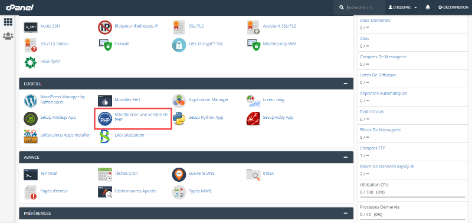Open the sidebar user manager icon
Viewport: 472px width, 223px height.
click(x=8, y=36)
